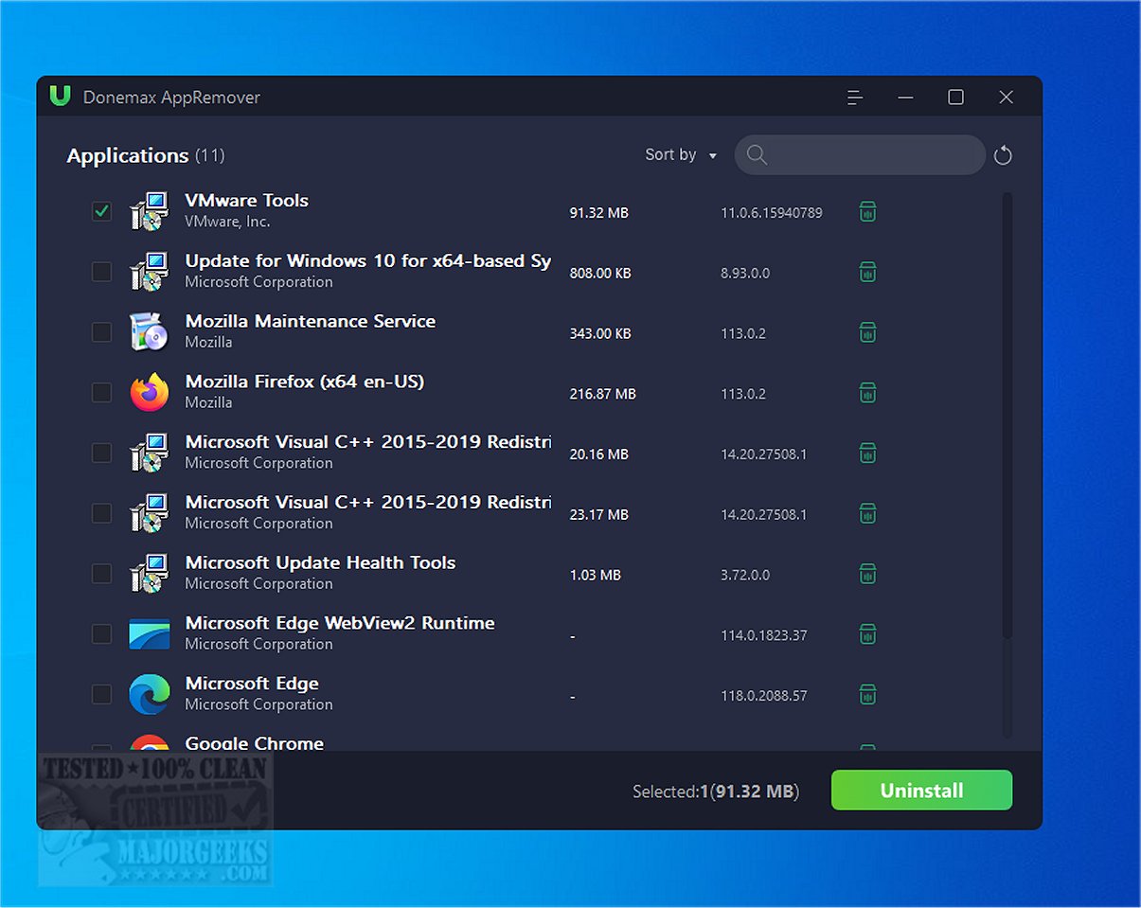Viewport: 1141px width, 908px height.
Task: Open the Sort by dropdown
Action: coord(681,155)
